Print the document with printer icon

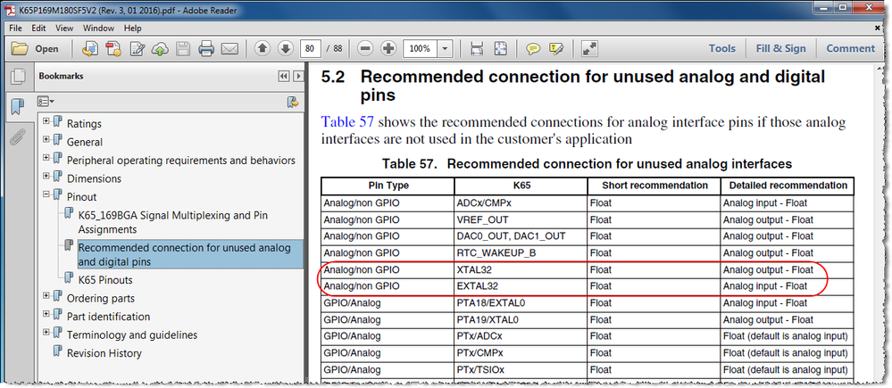point(206,49)
